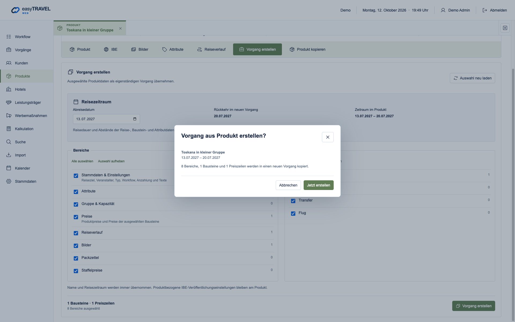Toggle the Flug checkbox
Screen dimensions: 515x322
293,214
